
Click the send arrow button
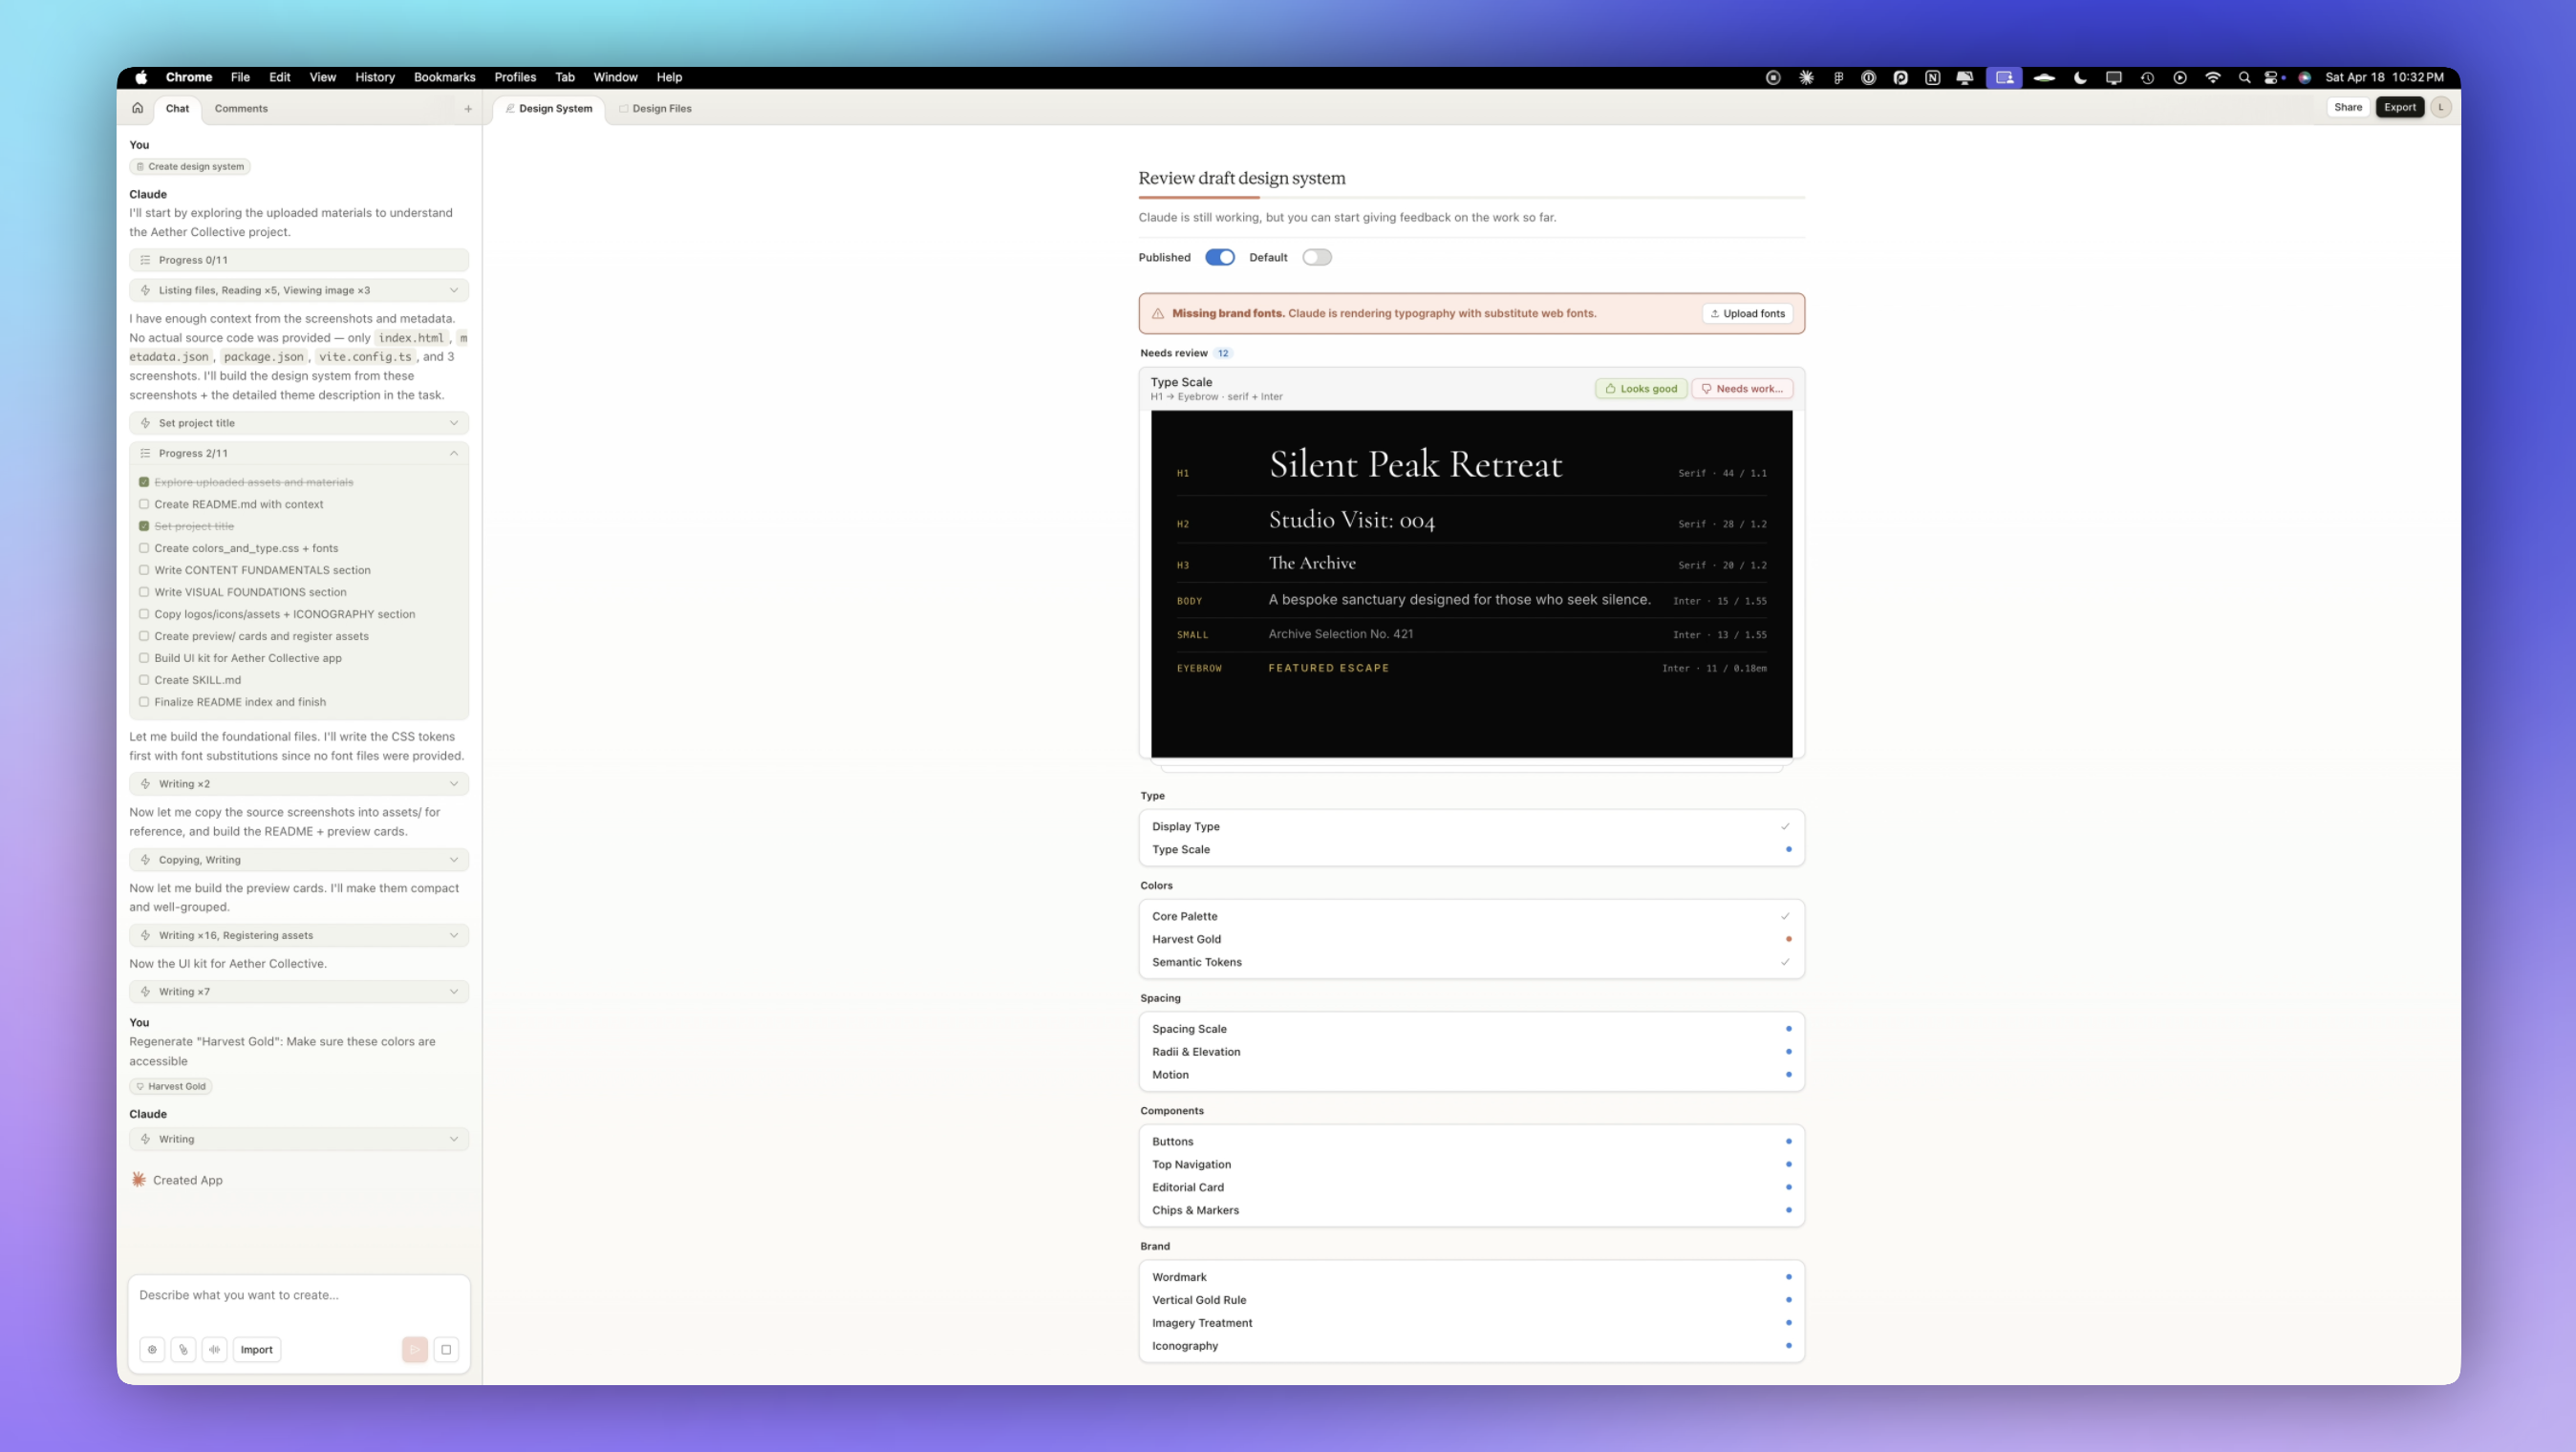(x=415, y=1349)
